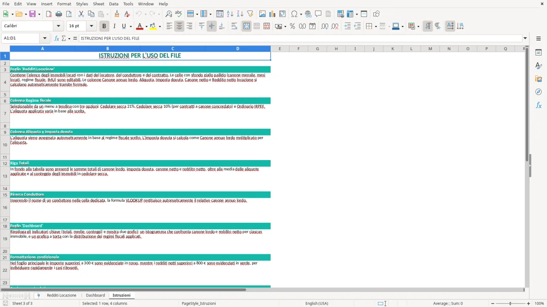
Task: Apply the yellow background color swatch
Action: 153,26
